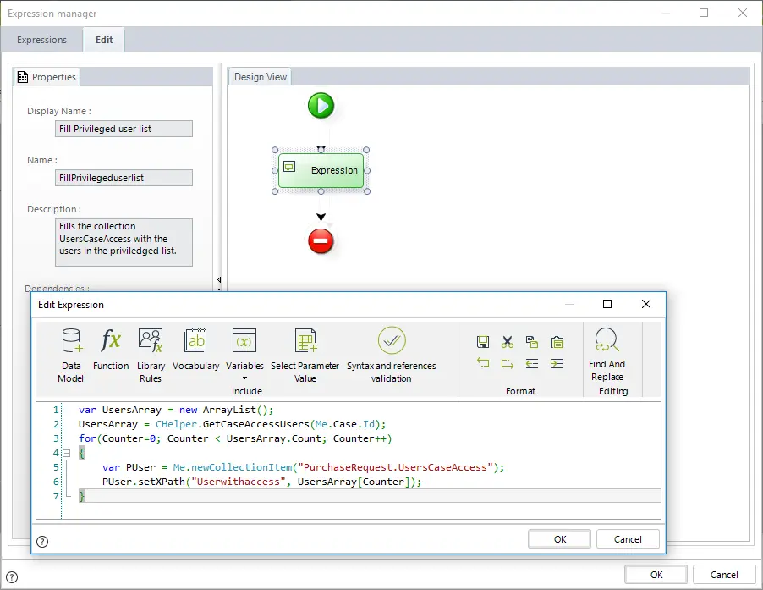763x590 pixels.
Task: Click OK in Edit Expression dialog
Action: [560, 539]
